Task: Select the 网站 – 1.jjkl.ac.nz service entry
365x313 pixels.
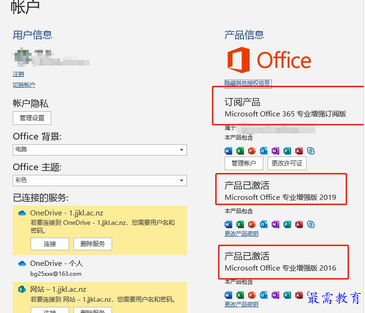Action: tap(100, 297)
